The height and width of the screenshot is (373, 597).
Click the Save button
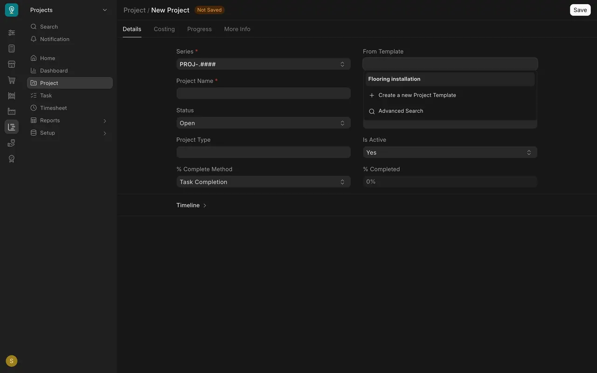tap(580, 10)
